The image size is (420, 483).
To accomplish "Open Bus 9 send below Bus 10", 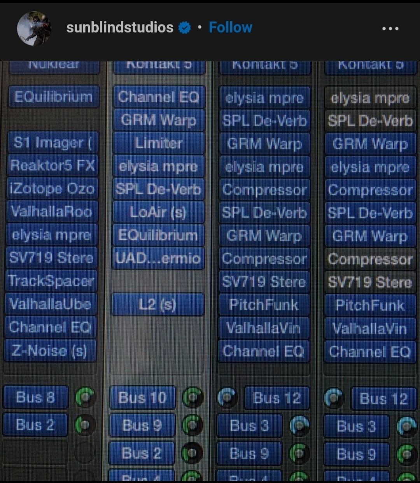I will tap(142, 425).
